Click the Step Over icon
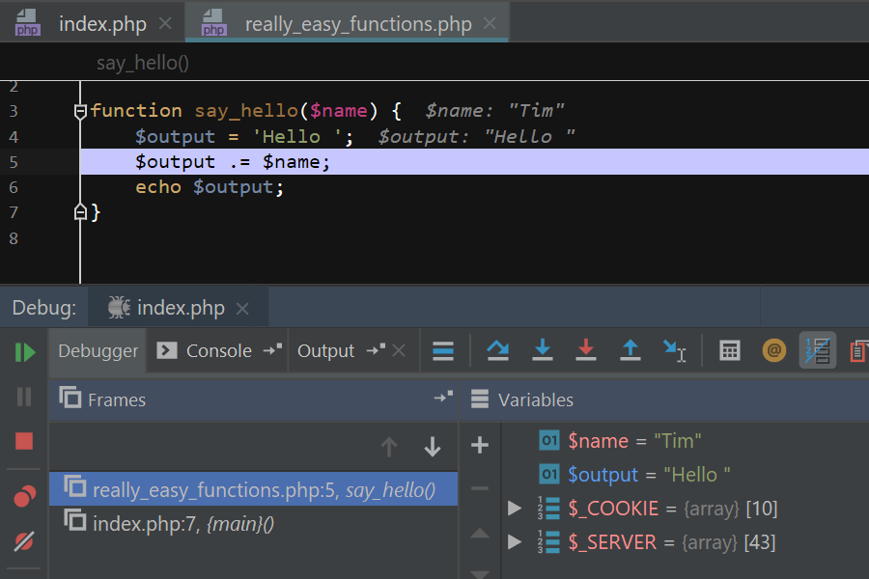869x579 pixels. click(497, 350)
